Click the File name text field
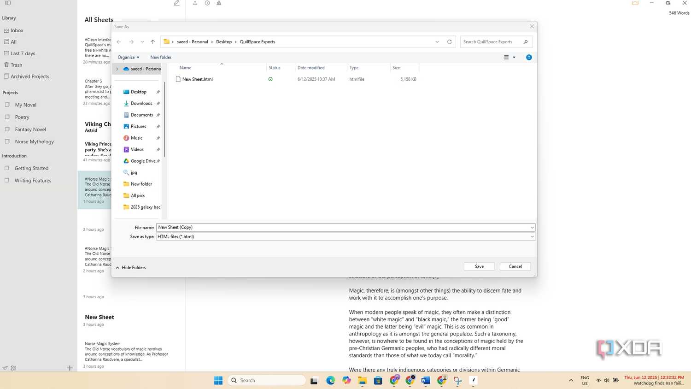 (x=345, y=228)
